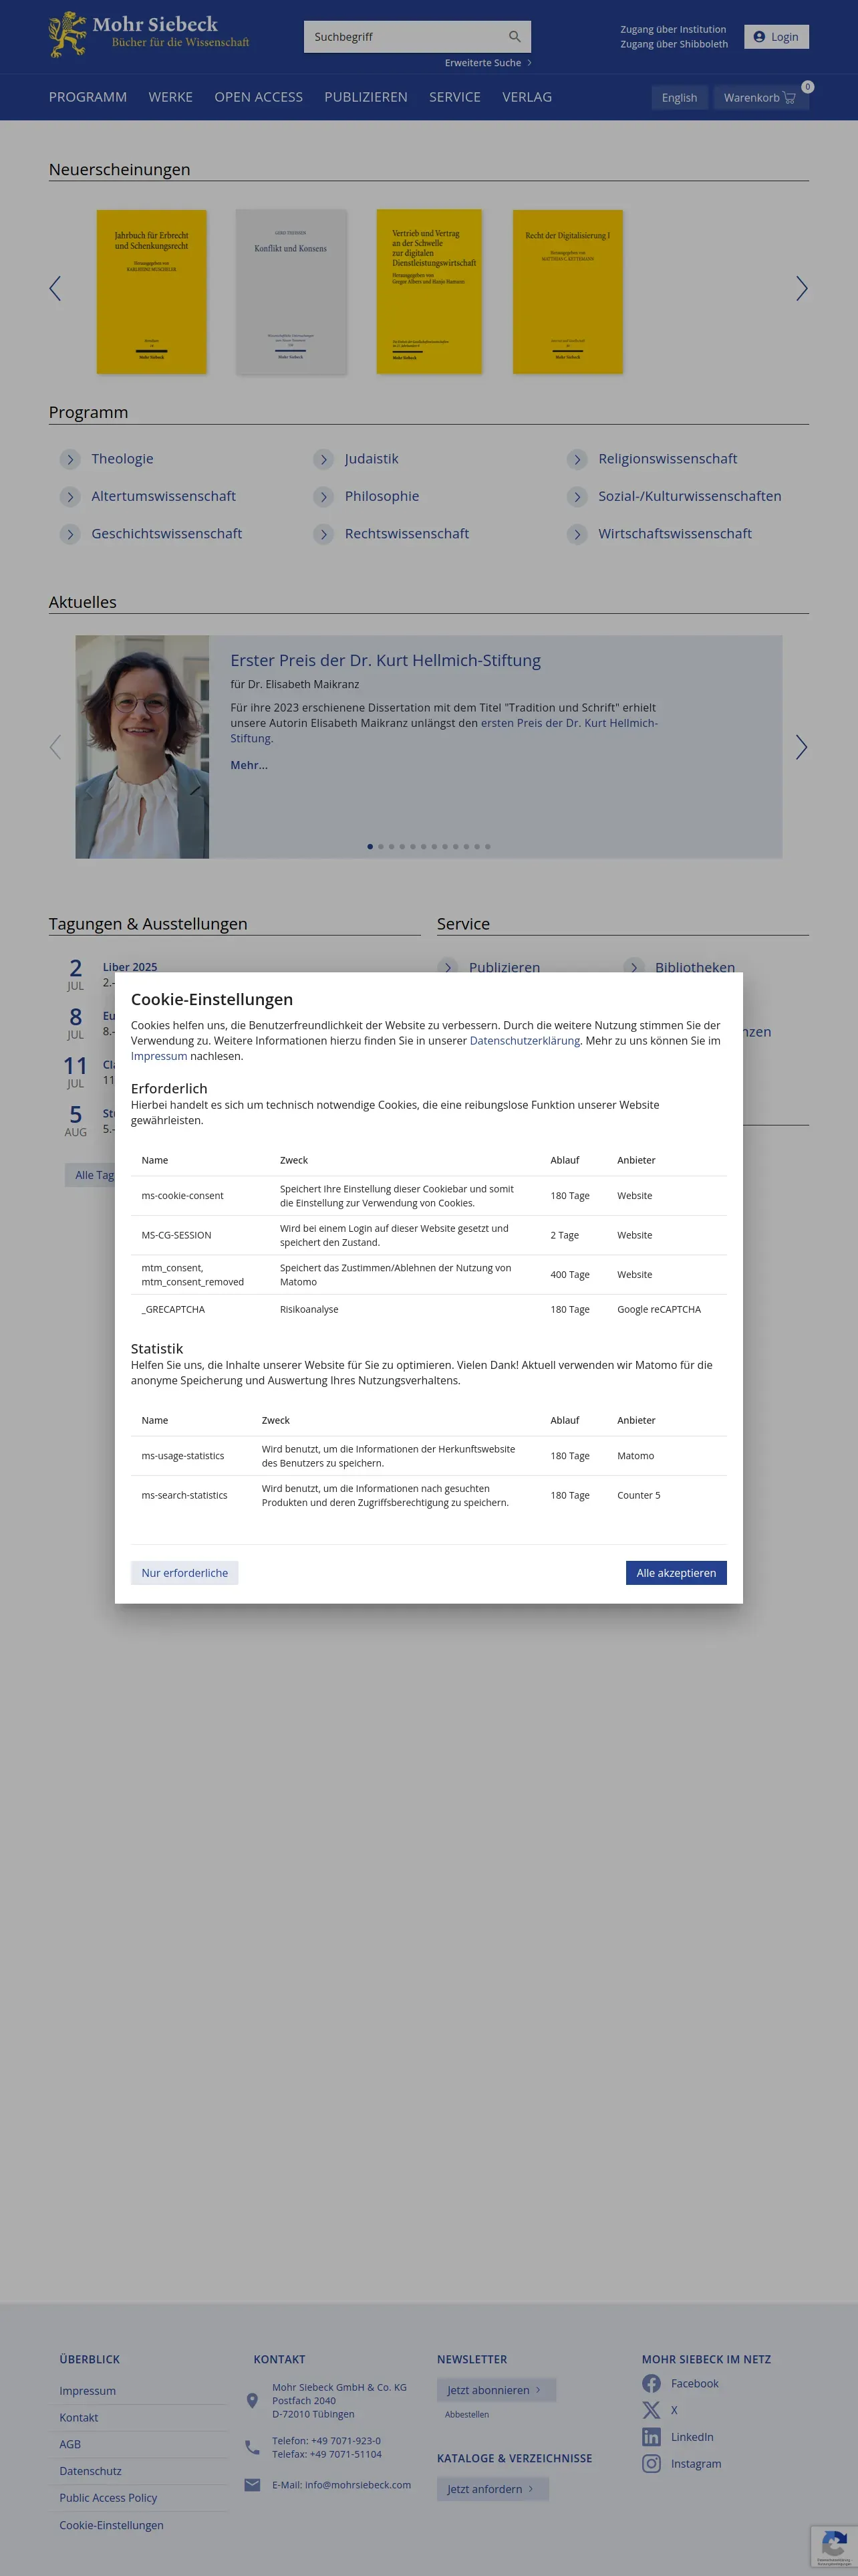Click the Login button

tap(776, 37)
